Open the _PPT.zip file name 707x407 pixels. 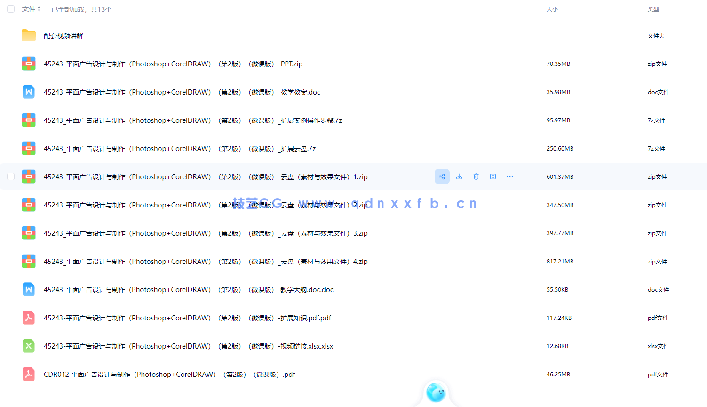click(173, 64)
